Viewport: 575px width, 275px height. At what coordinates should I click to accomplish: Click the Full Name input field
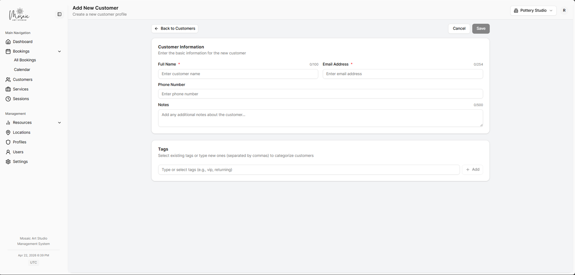click(x=238, y=74)
